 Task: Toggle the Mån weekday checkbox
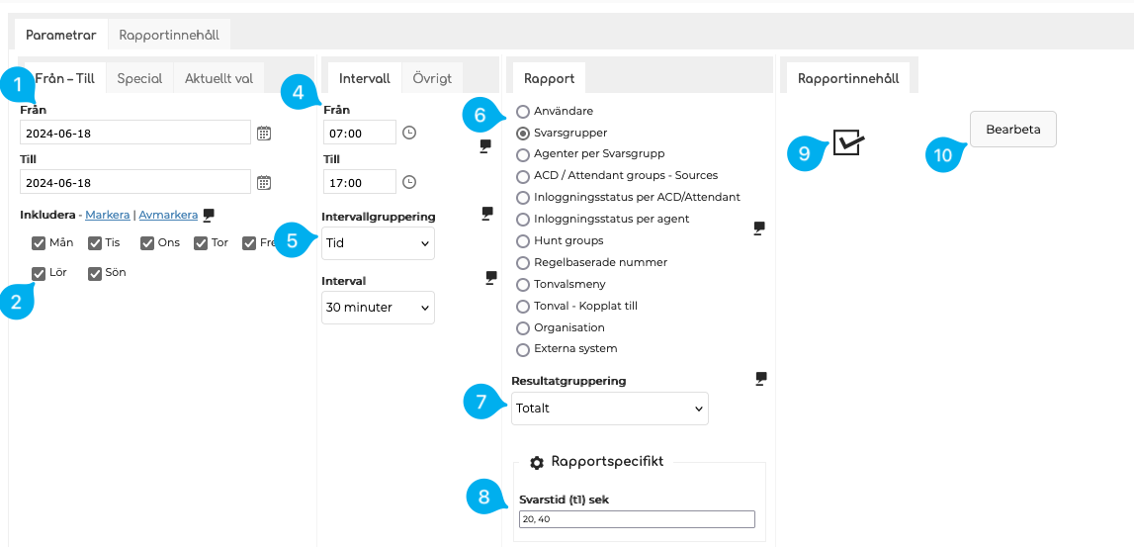tap(39, 243)
